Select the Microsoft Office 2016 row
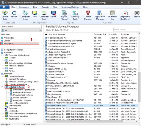 (91, 106)
